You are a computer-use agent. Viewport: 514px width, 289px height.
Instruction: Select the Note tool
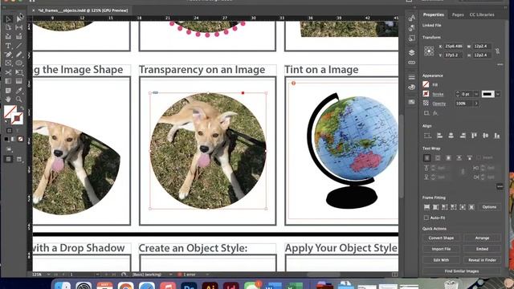click(9, 90)
